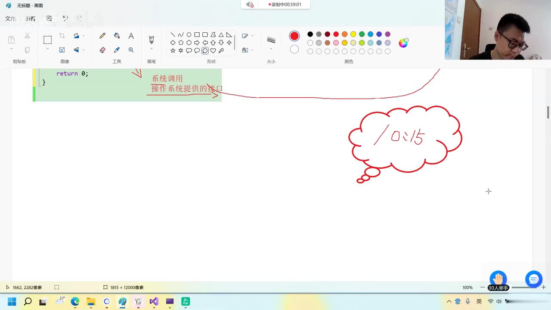The width and height of the screenshot is (551, 310).
Task: Open Windows taskbar Search
Action: coord(28,301)
